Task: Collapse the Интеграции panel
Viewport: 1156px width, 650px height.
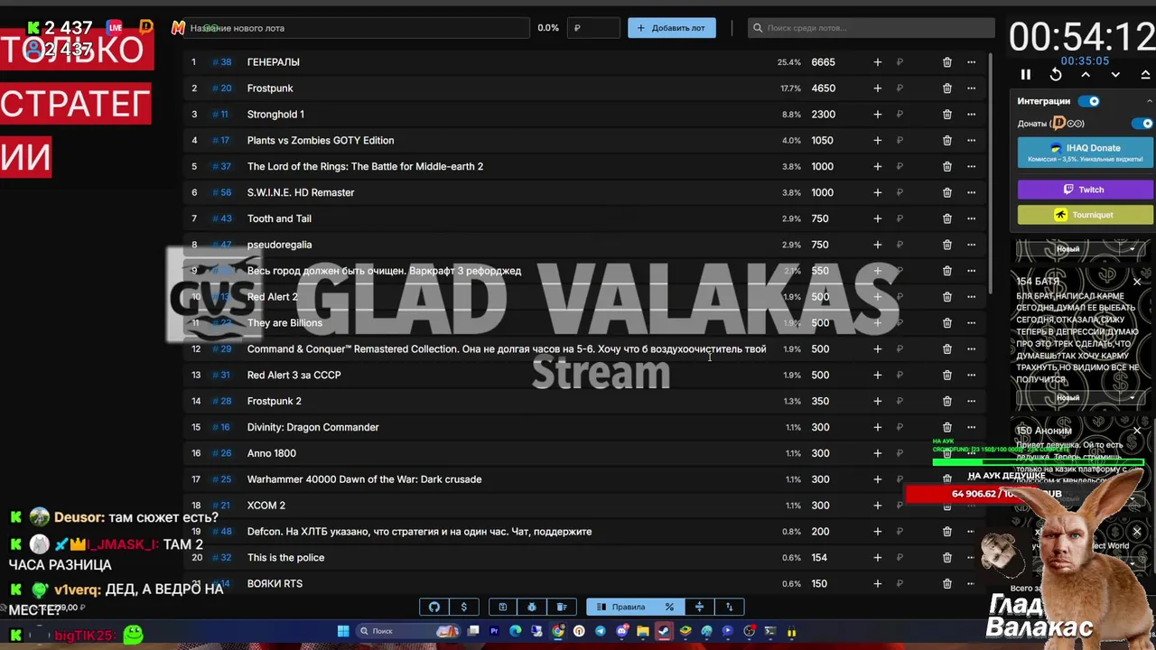Action: pyautogui.click(x=1149, y=101)
